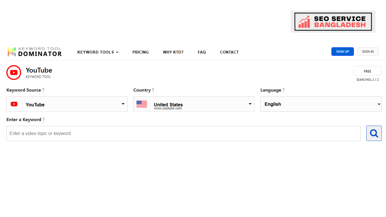Click the YouTube Keyword Tool heading
This screenshot has height=217, width=386.
[x=39, y=72]
